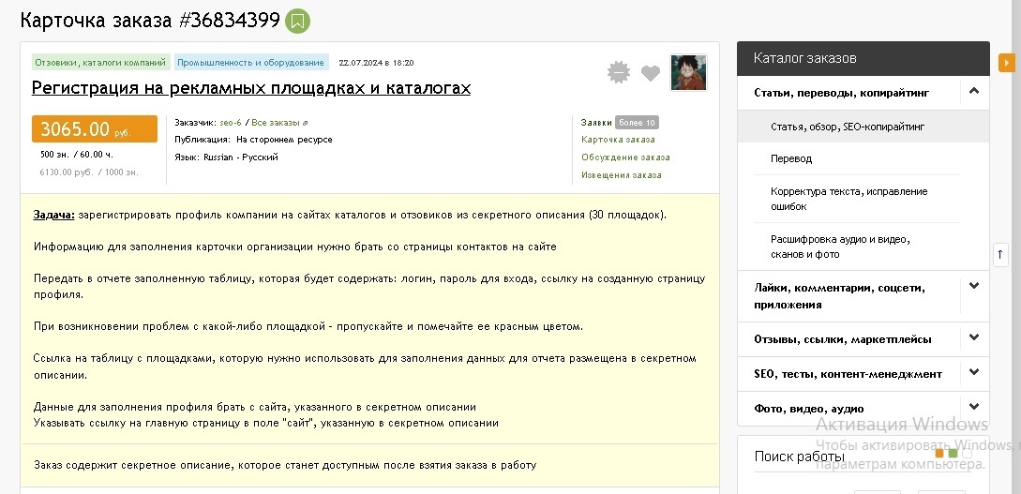This screenshot has width=1021, height=494.
Task: Open Расшифровка аудио и видео category
Action: click(x=840, y=247)
